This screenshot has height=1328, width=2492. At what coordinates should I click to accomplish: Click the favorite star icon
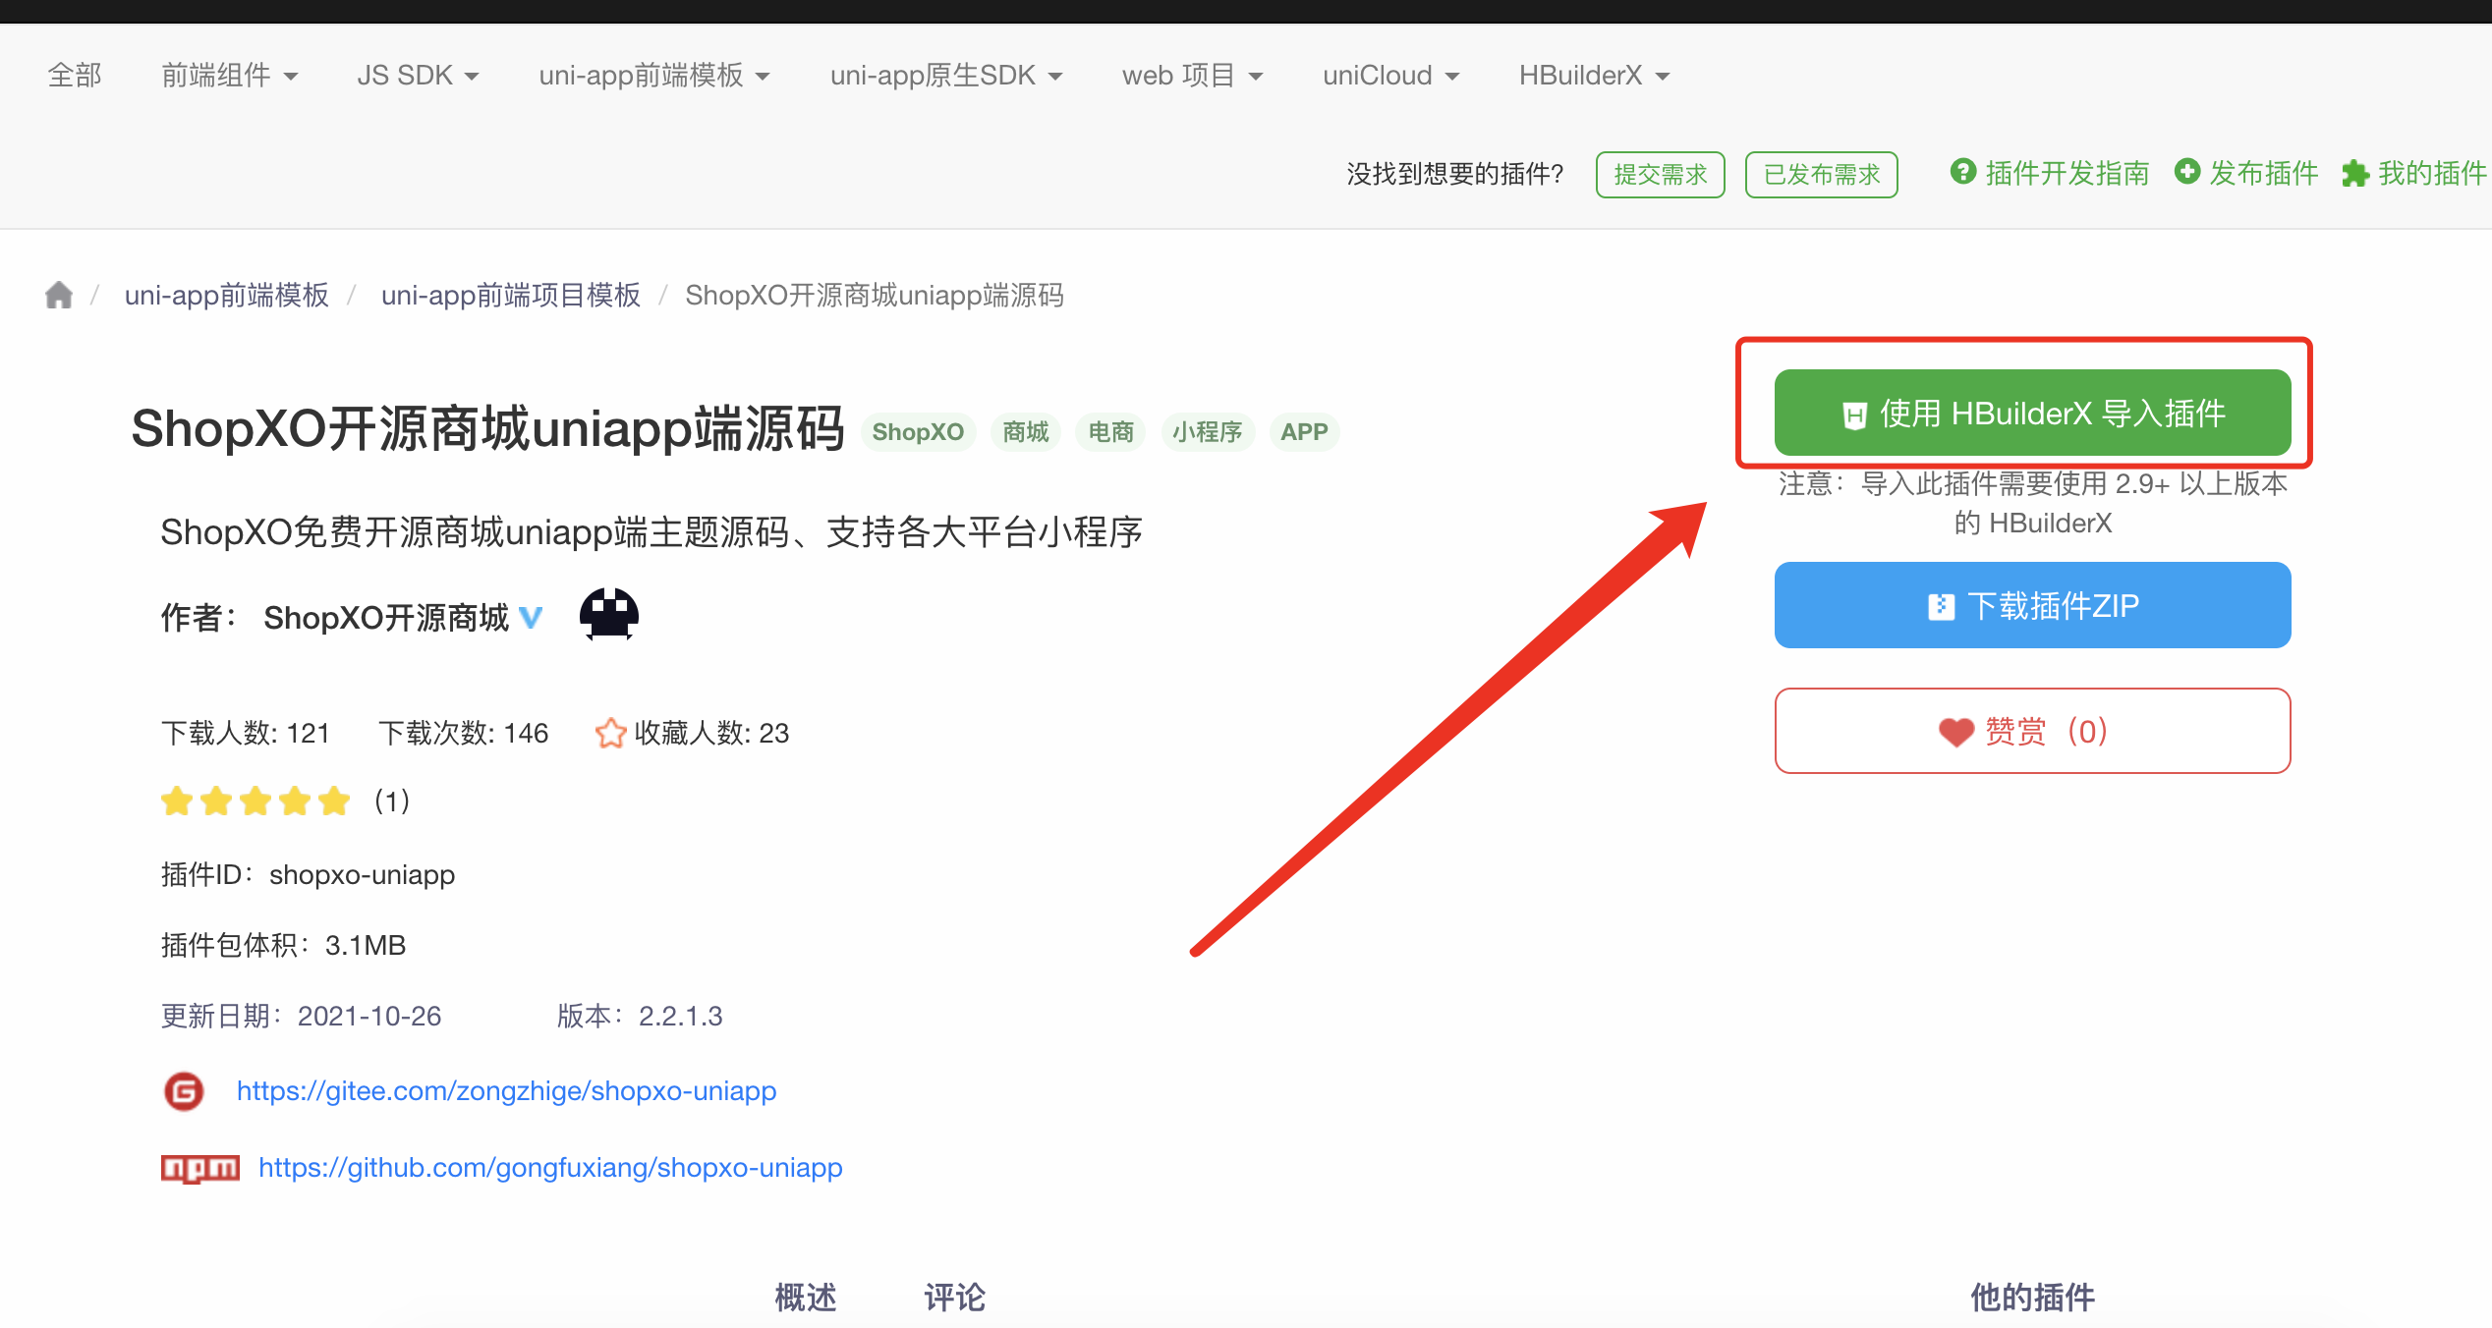610,733
